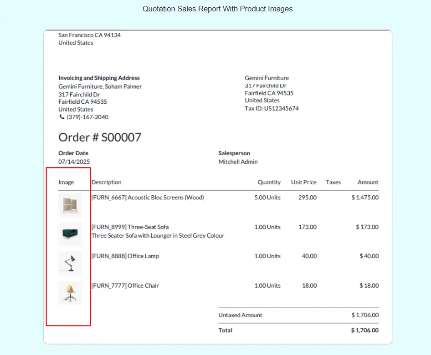The width and height of the screenshot is (431, 355).
Task: Click the Image column header
Action: click(66, 183)
